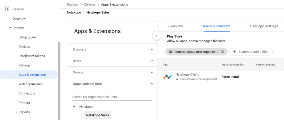284x120 pixels.
Task: Click the sidebar vertical scrollbar
Action: point(59,81)
